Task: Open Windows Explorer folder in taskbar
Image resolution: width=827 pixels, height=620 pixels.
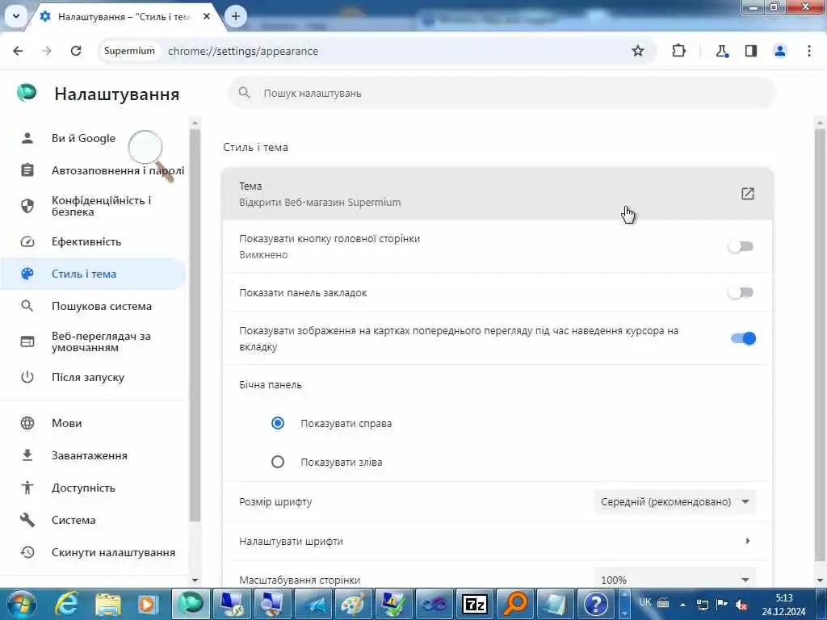Action: tap(107, 604)
